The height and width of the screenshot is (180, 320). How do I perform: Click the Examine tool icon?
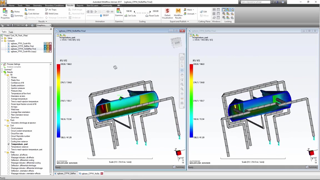119,11
